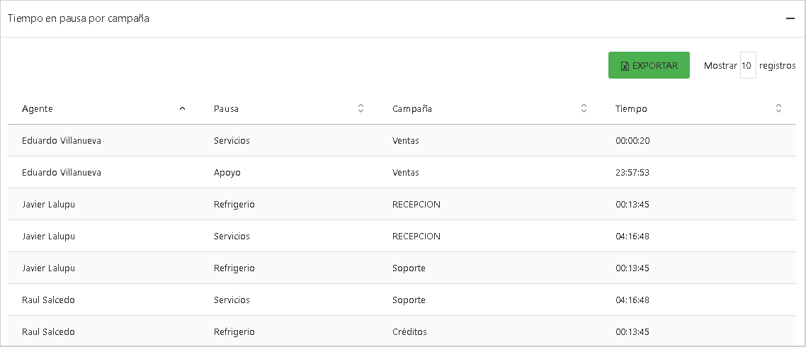Click the Excel icon in EXPORTAR
This screenshot has width=806, height=347.
point(625,66)
